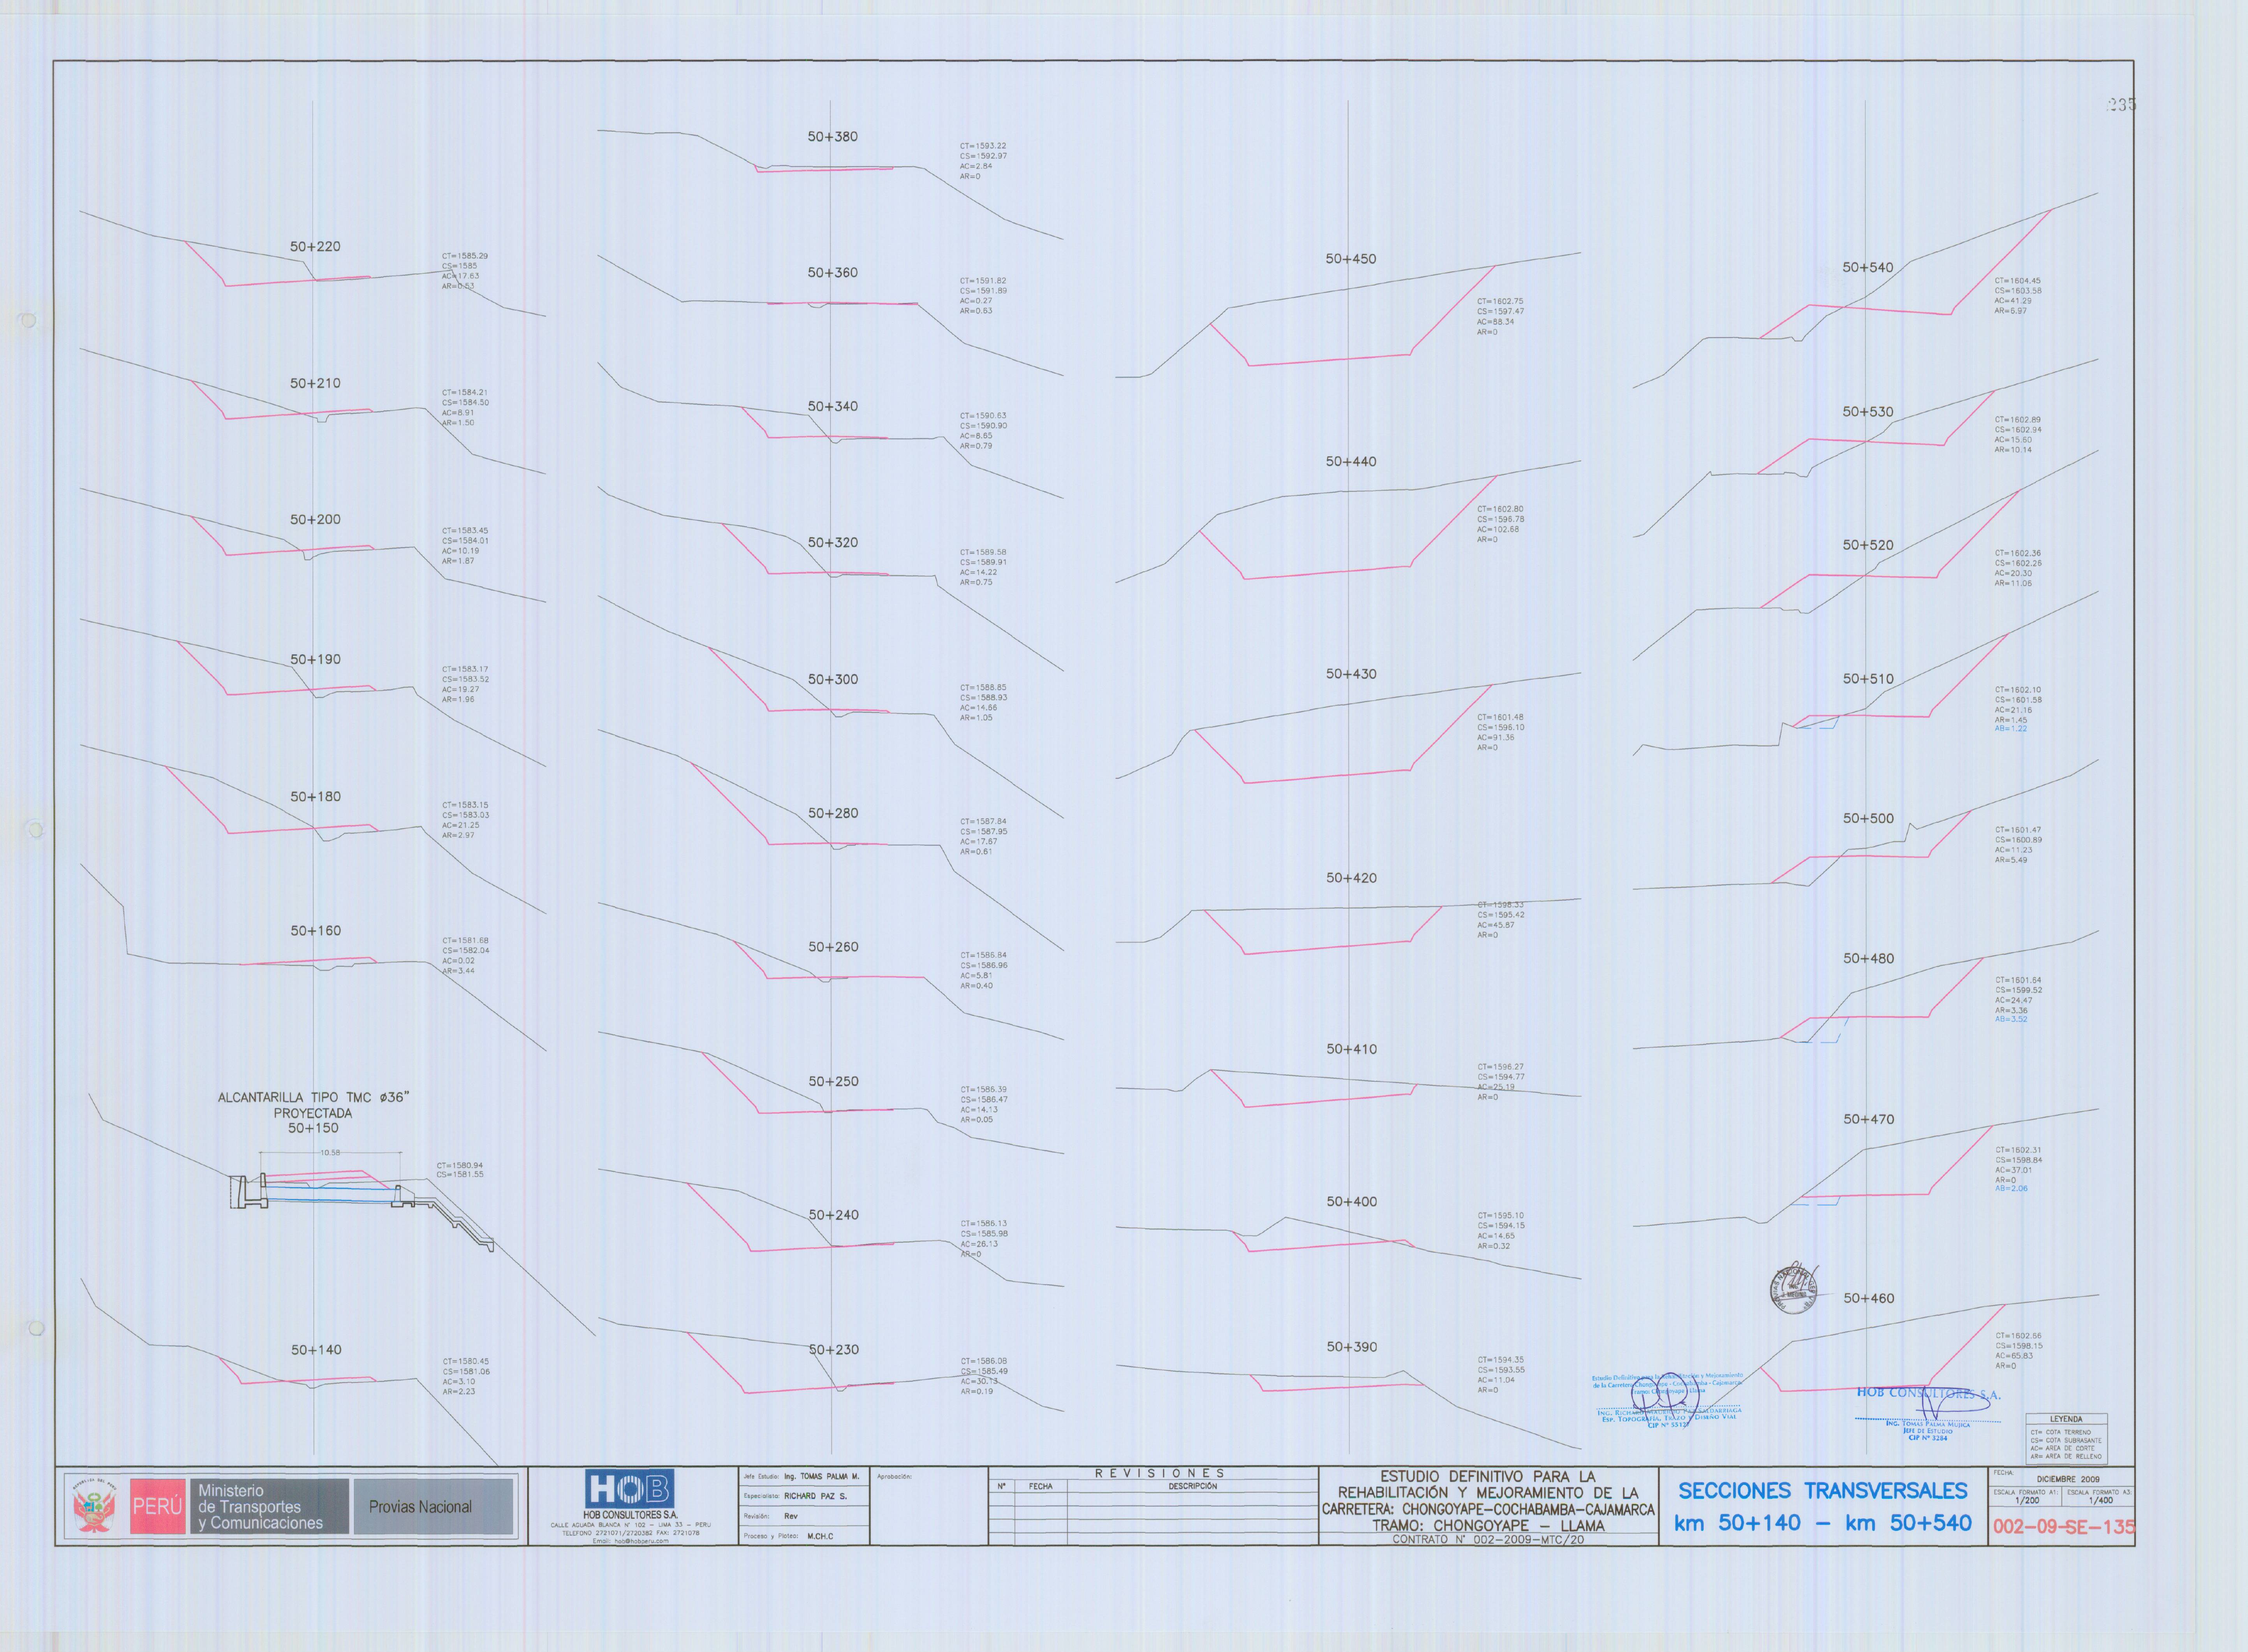Click 'ESTUDIO DEFINITIVO PARA LA' heading
This screenshot has height=1652, width=2248.
[1488, 1476]
